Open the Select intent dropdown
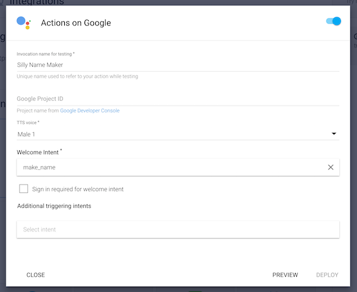Image resolution: width=357 pixels, height=292 pixels. [x=178, y=229]
